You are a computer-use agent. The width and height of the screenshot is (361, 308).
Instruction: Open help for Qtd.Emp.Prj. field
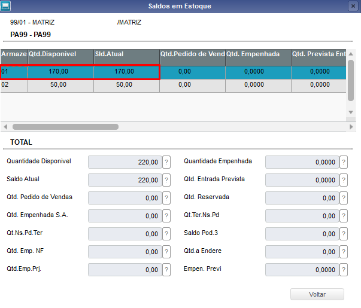[x=166, y=270]
